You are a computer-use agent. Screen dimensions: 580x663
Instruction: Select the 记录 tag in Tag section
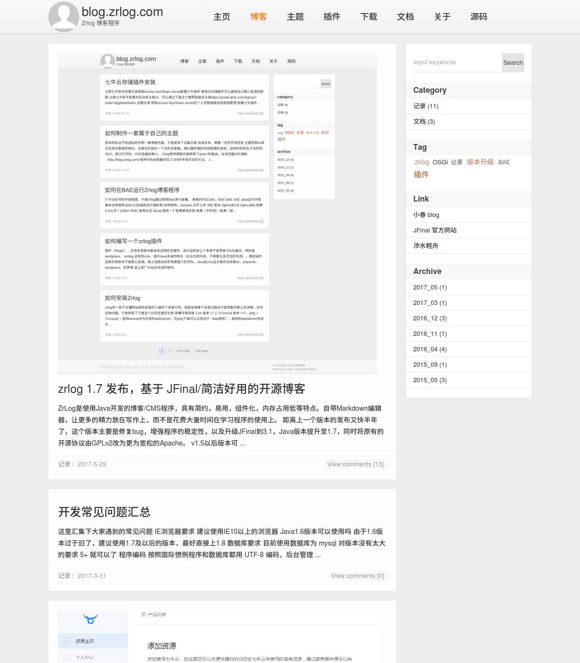pyautogui.click(x=457, y=162)
